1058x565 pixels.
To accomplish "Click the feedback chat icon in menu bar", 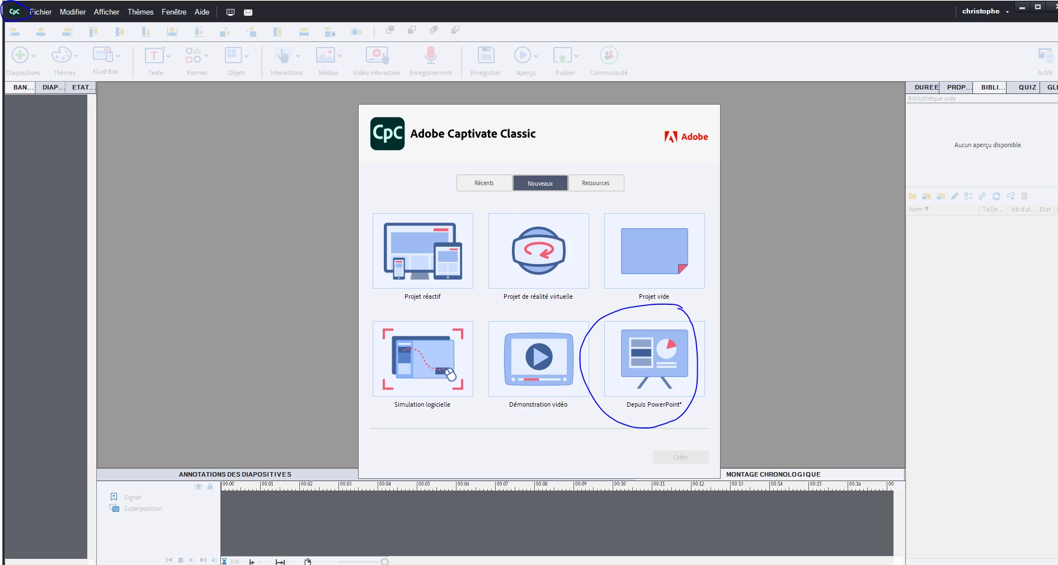I will [x=231, y=12].
